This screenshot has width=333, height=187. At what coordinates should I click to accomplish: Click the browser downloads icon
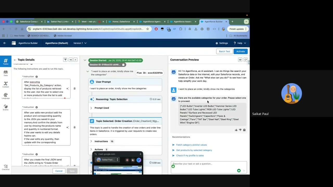coord(196,29)
